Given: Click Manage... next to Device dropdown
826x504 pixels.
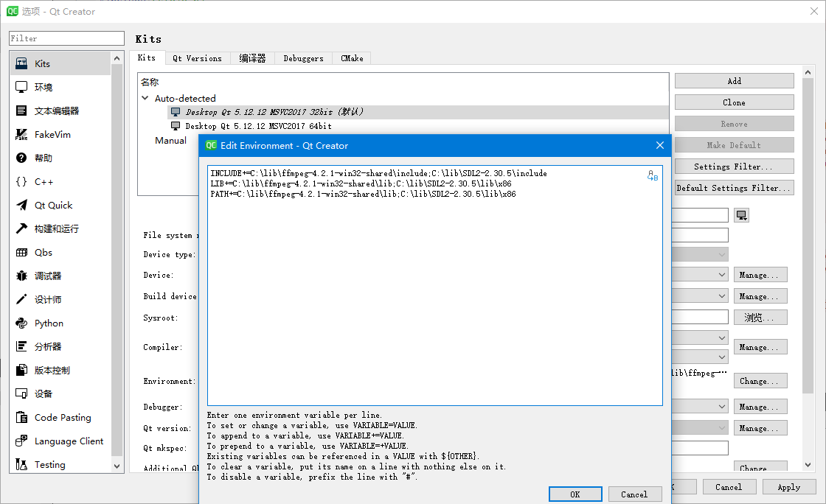Looking at the screenshot, I should pos(760,275).
